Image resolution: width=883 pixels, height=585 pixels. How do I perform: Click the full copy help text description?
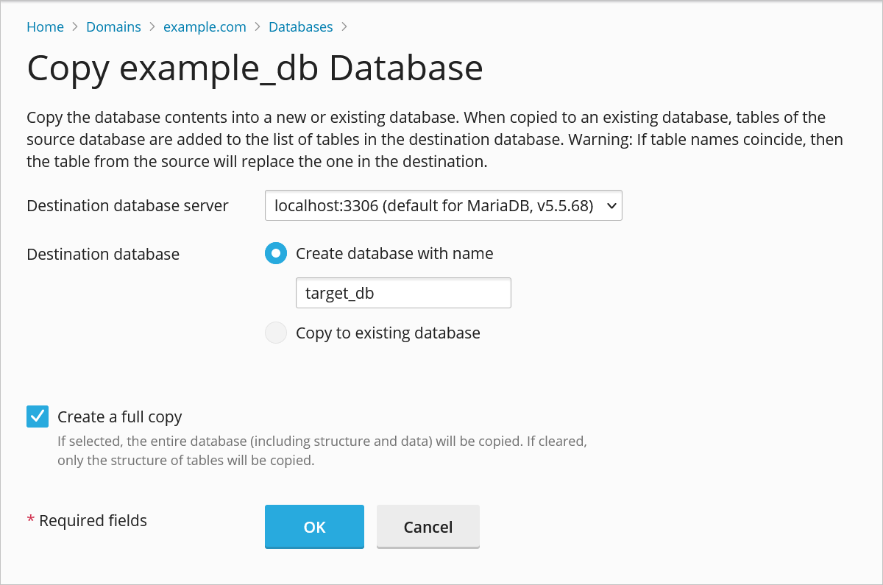(322, 452)
